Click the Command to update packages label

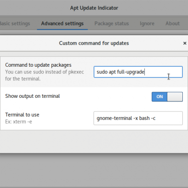(x=38, y=65)
